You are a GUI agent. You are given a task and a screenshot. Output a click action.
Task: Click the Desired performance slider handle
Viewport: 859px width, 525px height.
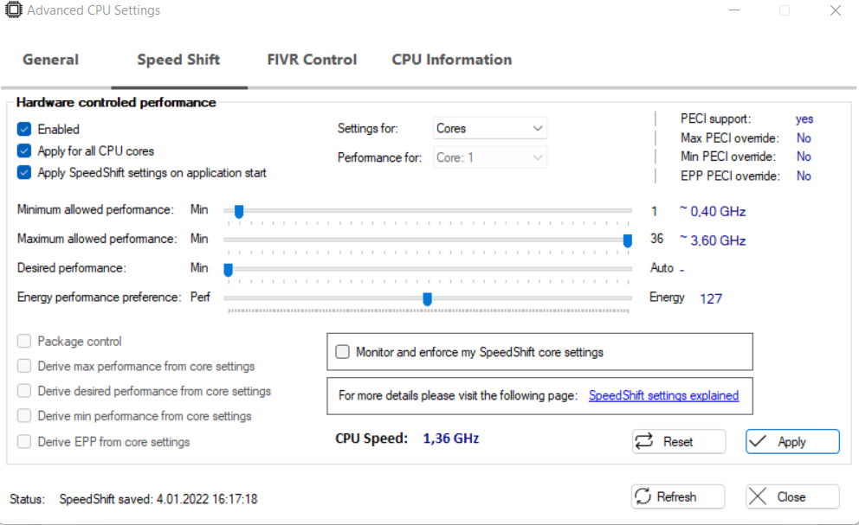[x=229, y=269]
